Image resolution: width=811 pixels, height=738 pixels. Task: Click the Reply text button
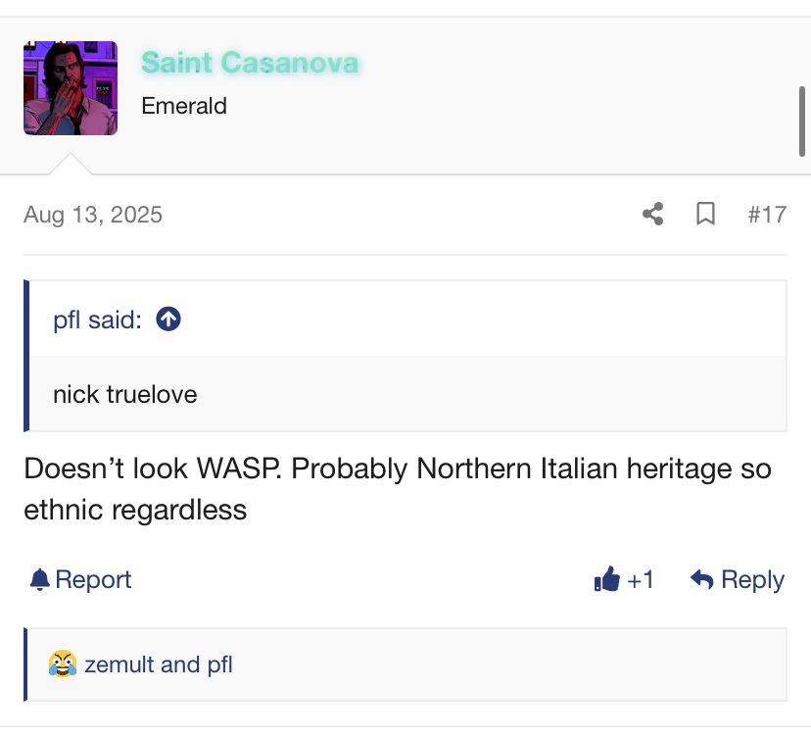coord(752,580)
